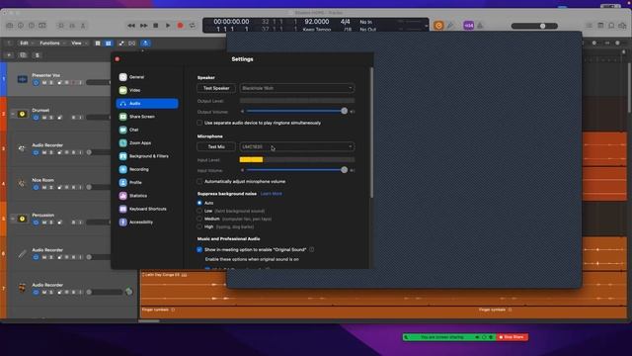Open the list editors icon at toolbar right
Image resolution: width=632 pixels, height=356 pixels.
coord(589,26)
